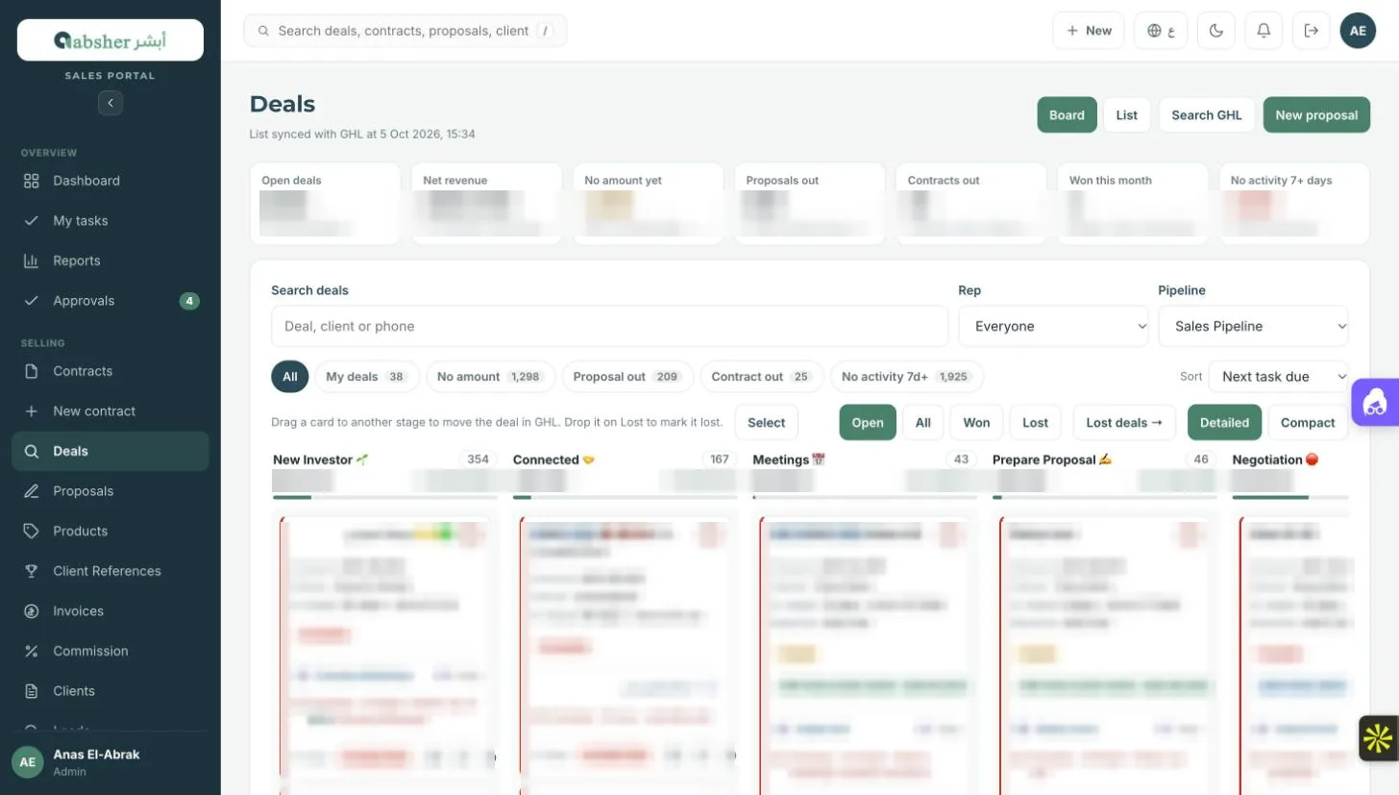
Task: Filter by Proposal out chip
Action: point(627,377)
